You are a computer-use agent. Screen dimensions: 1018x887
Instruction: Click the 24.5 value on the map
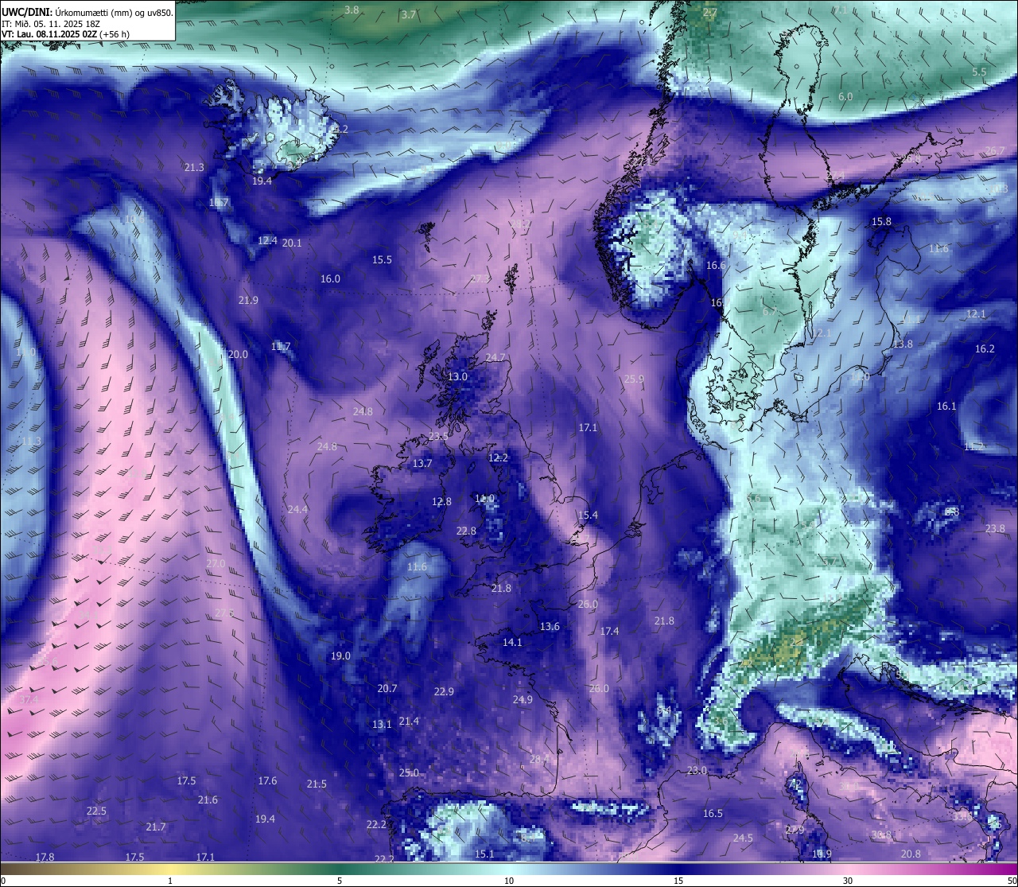pos(743,838)
